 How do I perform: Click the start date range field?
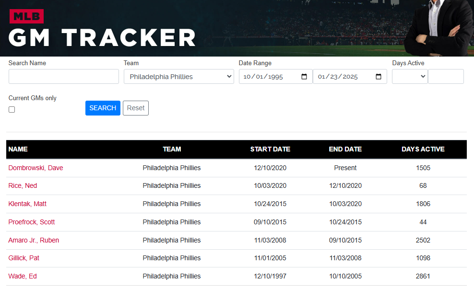(x=269, y=77)
